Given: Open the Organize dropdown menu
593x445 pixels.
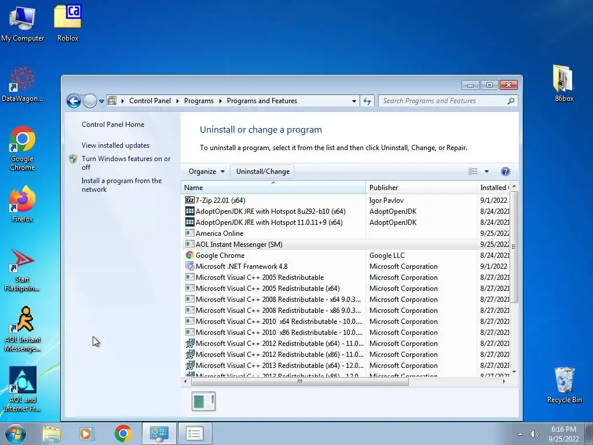Looking at the screenshot, I should click(207, 172).
